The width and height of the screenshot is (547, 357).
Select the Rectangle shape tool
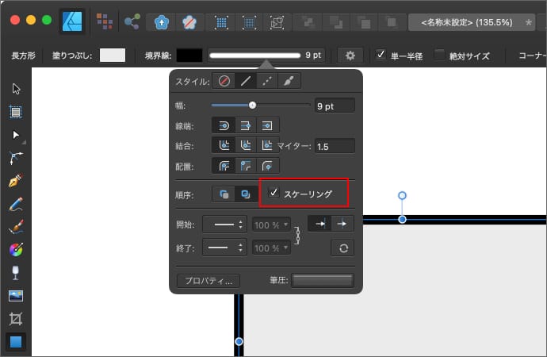click(15, 342)
